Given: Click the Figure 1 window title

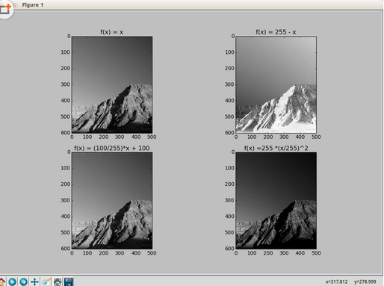Looking at the screenshot, I should tap(33, 5).
